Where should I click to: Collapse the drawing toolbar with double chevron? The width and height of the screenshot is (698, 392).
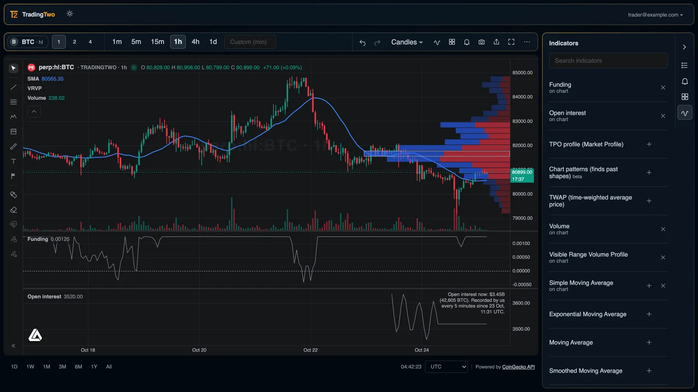pos(14,346)
